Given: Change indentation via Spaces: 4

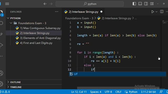Looking at the screenshot, I should (x=96, y=92).
